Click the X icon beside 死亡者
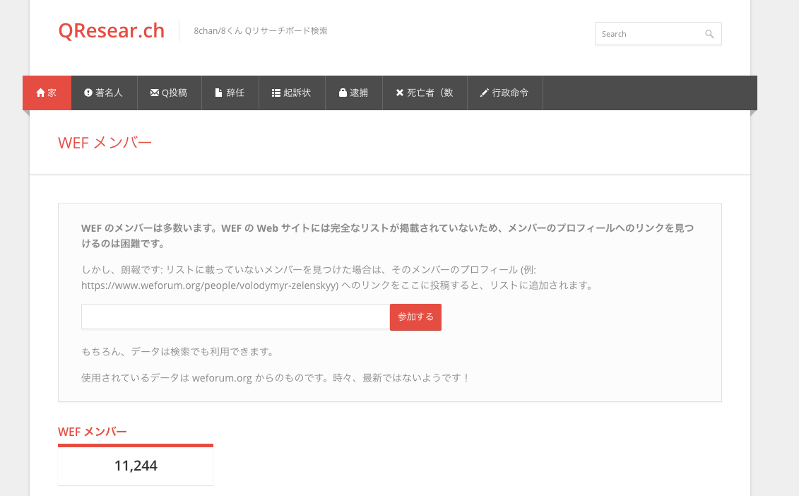This screenshot has width=799, height=496. (400, 93)
